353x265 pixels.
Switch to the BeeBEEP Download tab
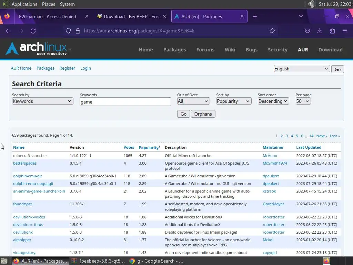click(132, 17)
